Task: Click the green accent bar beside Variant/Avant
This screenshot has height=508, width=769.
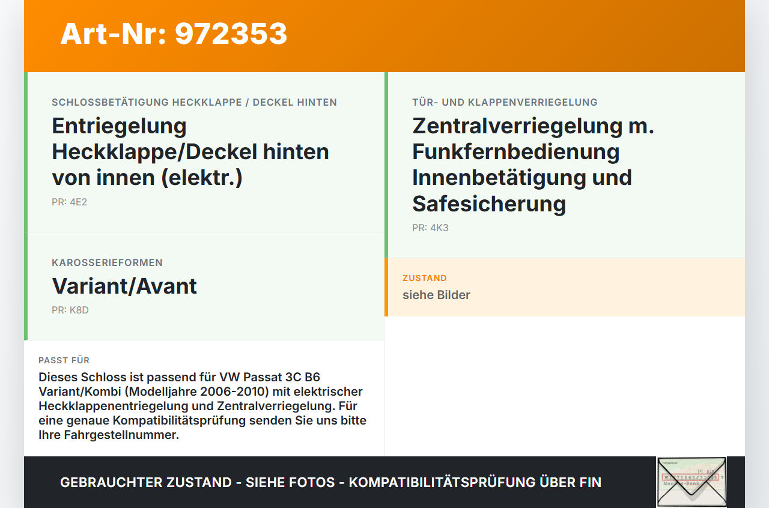Action: [25, 286]
